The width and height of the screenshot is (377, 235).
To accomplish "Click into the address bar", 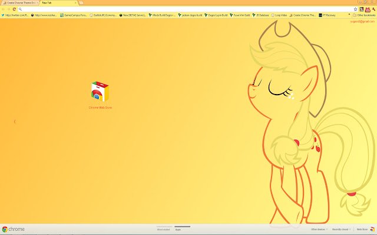I will pyautogui.click(x=187, y=9).
